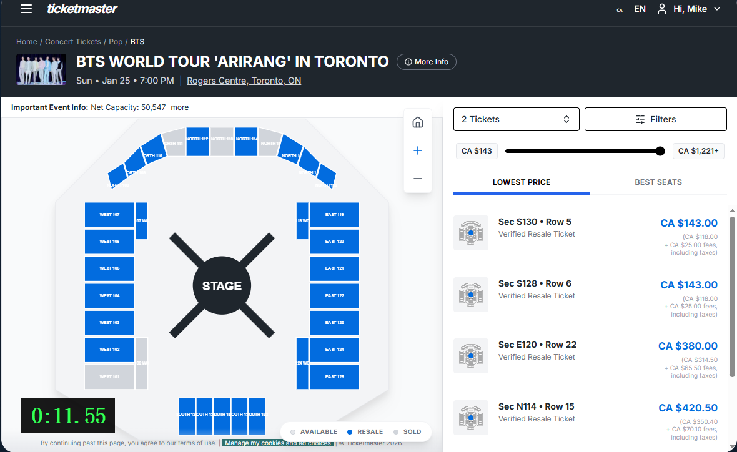Viewport: 737px width, 452px height.
Task: Select the WEST 107 section on the map
Action: [x=109, y=214]
